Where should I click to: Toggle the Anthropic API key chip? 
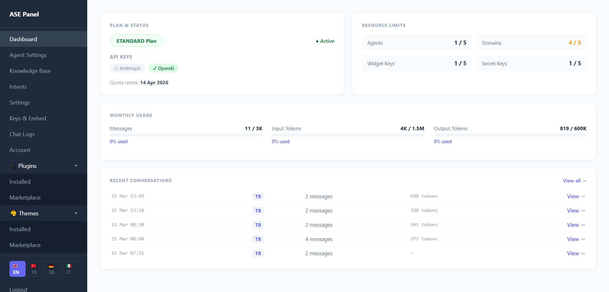(x=128, y=68)
